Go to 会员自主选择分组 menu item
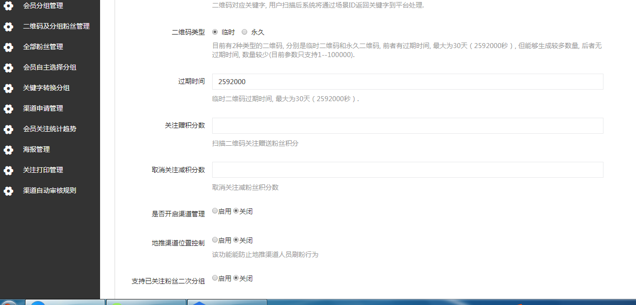 (50, 67)
